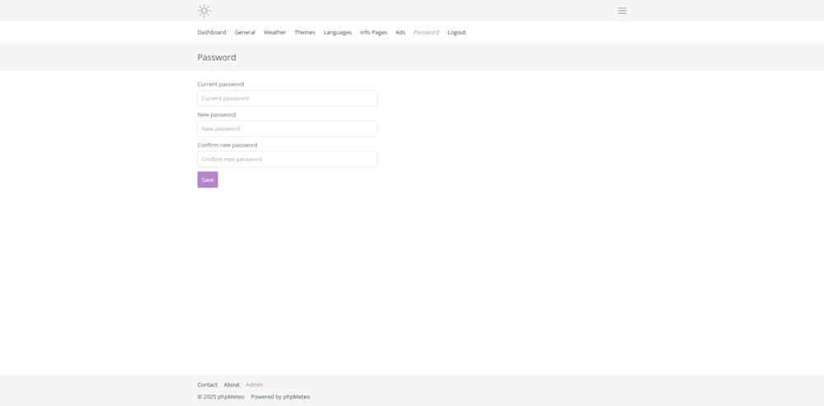
Task: Go to the Dashboard menu item
Action: (212, 32)
